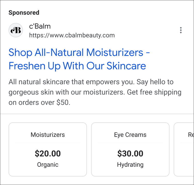Click the Hydrating label
This screenshot has width=194, height=185.
click(130, 165)
